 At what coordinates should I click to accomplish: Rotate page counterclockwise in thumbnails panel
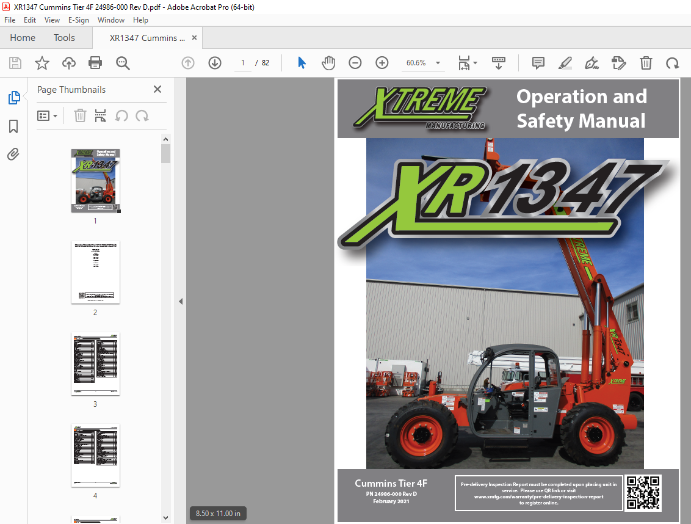click(121, 116)
